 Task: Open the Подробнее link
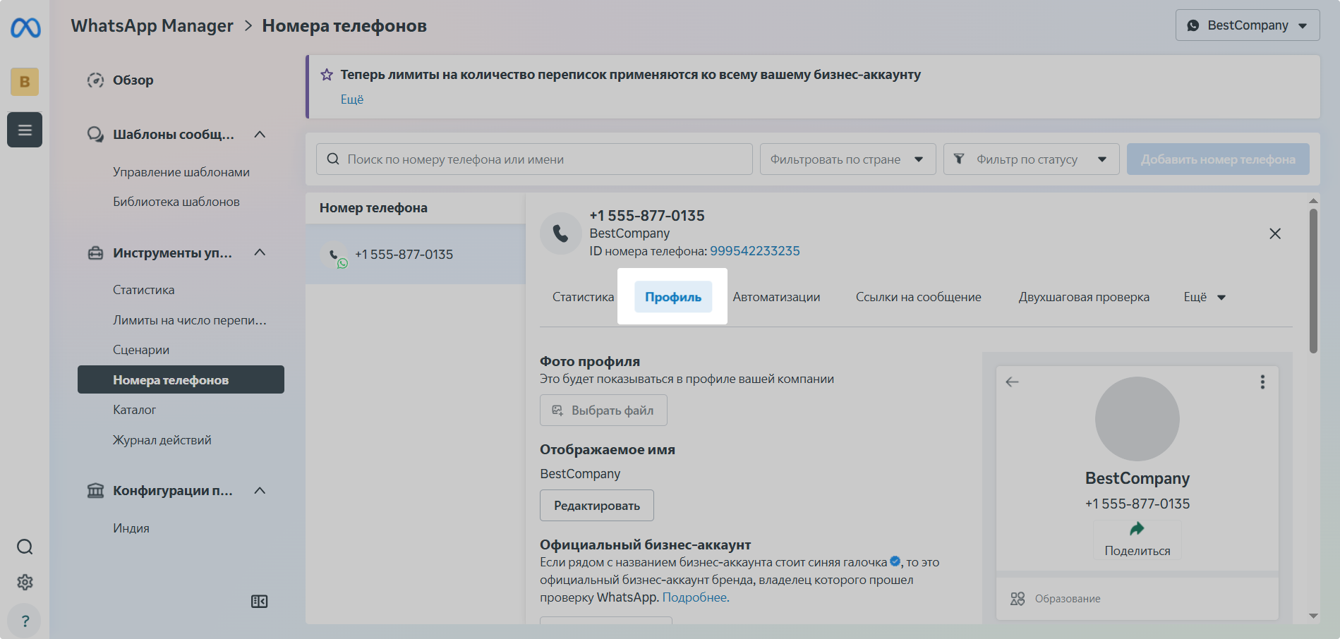click(x=694, y=597)
